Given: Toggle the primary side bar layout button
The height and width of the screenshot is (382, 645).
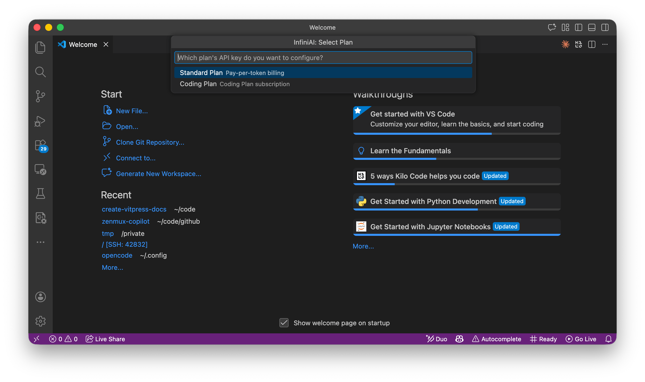Looking at the screenshot, I should pyautogui.click(x=578, y=28).
